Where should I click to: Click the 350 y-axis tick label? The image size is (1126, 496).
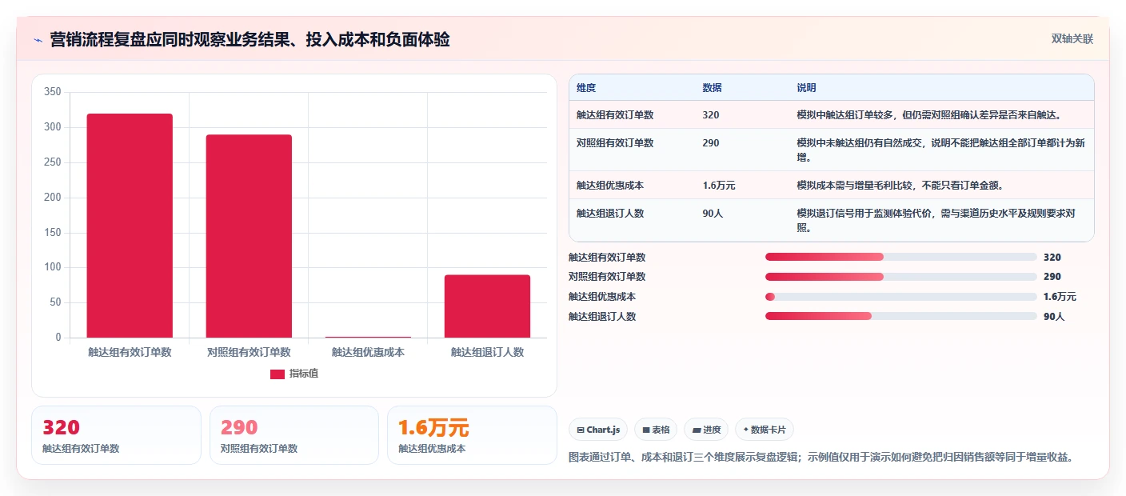[53, 92]
